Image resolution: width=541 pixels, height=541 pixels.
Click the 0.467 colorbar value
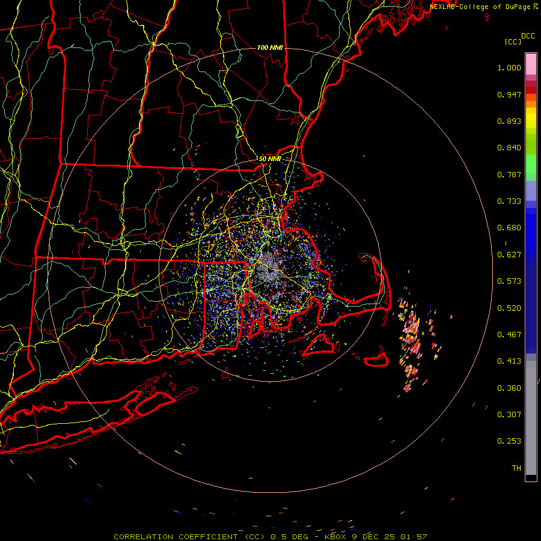[x=509, y=335]
